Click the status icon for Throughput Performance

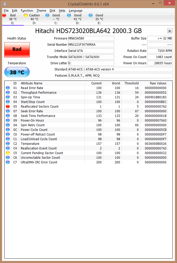(x=8, y=92)
